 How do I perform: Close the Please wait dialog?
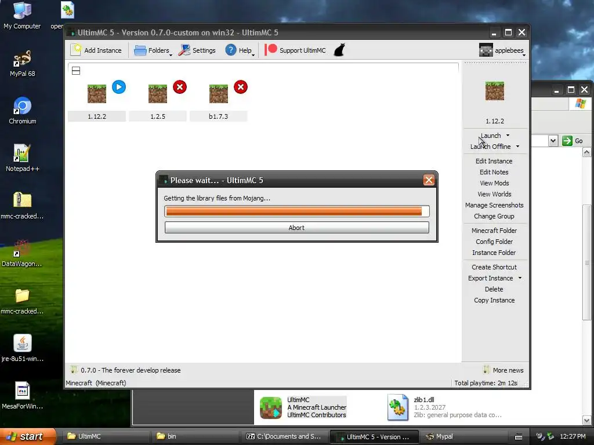pyautogui.click(x=429, y=180)
